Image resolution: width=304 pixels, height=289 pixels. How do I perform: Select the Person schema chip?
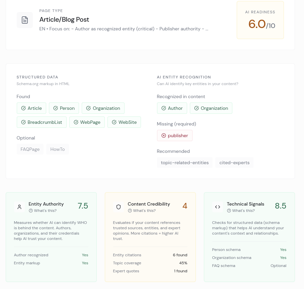(64, 108)
